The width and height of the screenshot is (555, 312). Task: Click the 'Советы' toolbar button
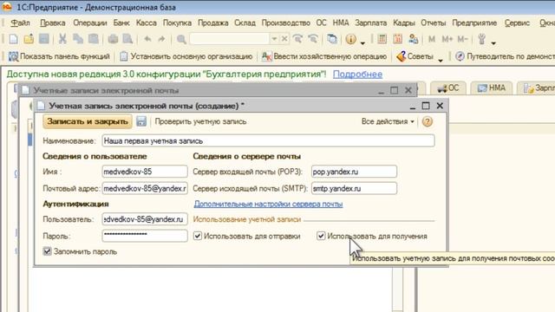click(x=415, y=56)
